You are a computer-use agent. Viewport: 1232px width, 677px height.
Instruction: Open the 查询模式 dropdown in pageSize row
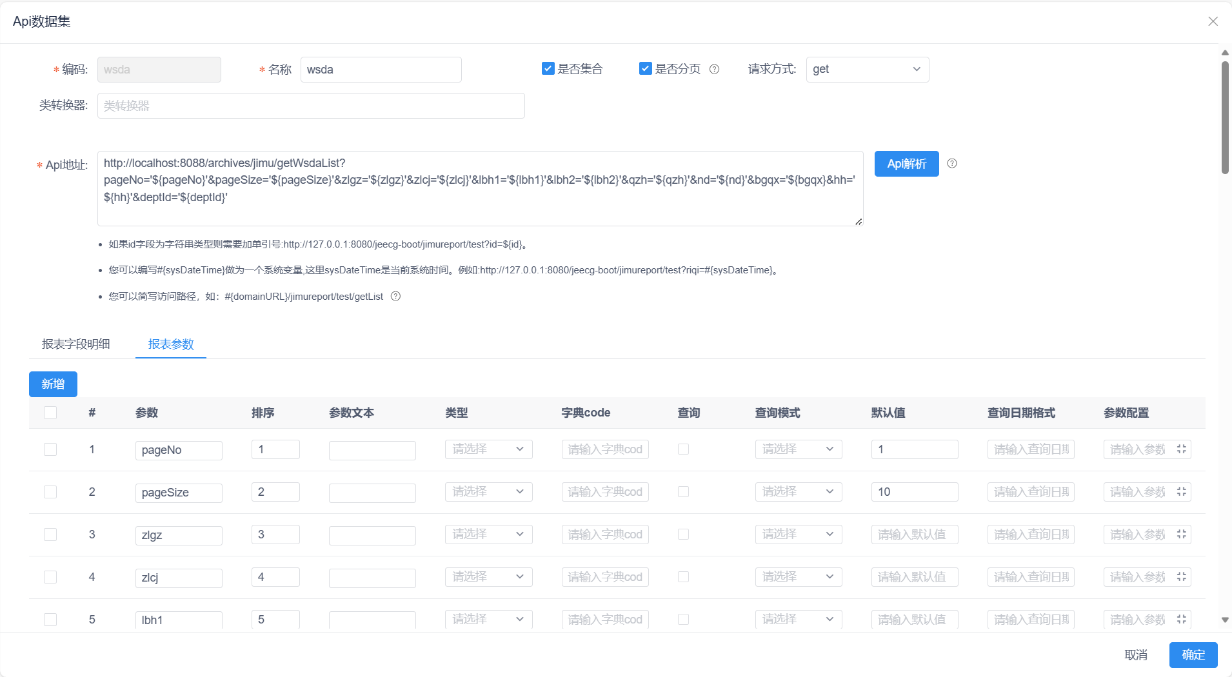tap(798, 491)
